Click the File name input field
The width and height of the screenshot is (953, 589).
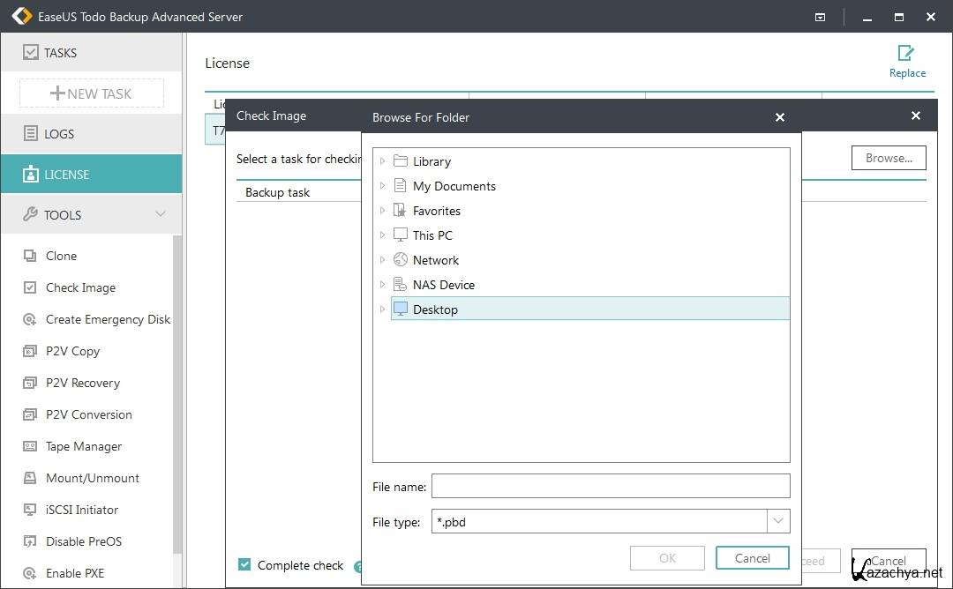click(x=610, y=486)
